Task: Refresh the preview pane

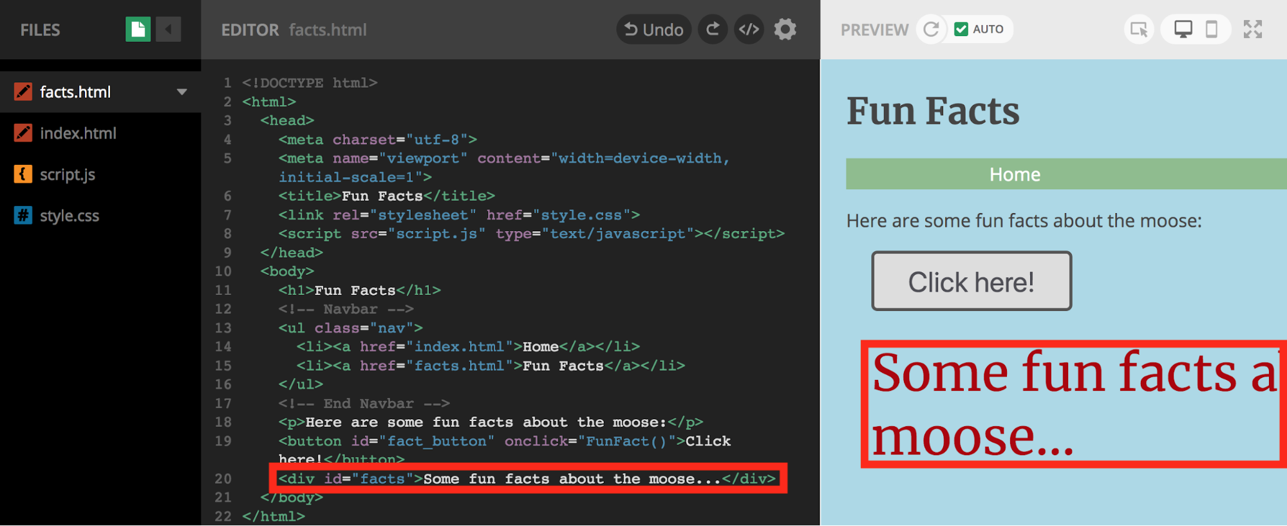Action: [931, 30]
